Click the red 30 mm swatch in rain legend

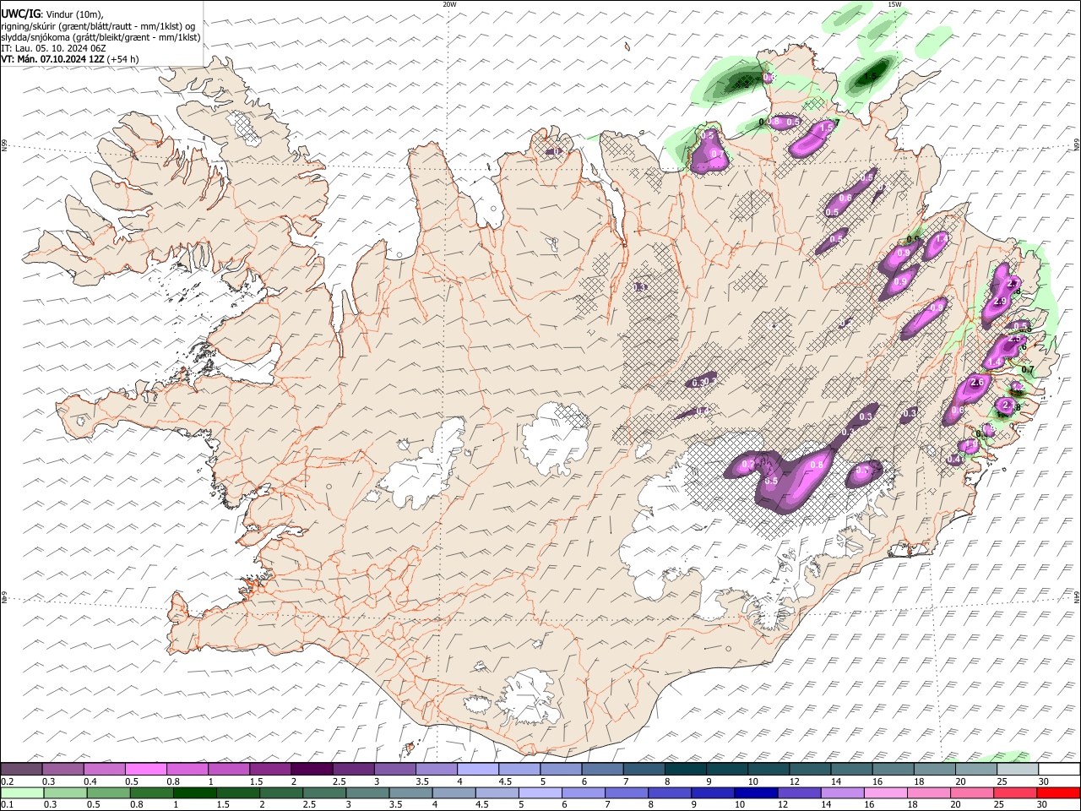click(1058, 793)
